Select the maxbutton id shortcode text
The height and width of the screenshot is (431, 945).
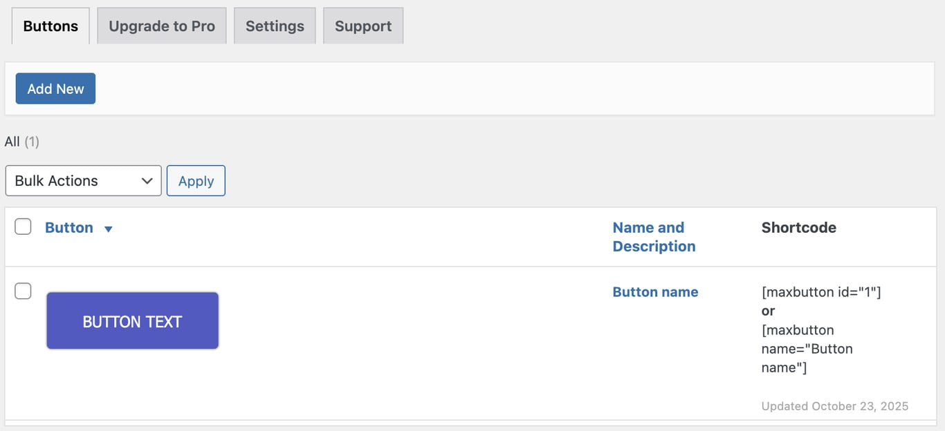coord(820,291)
